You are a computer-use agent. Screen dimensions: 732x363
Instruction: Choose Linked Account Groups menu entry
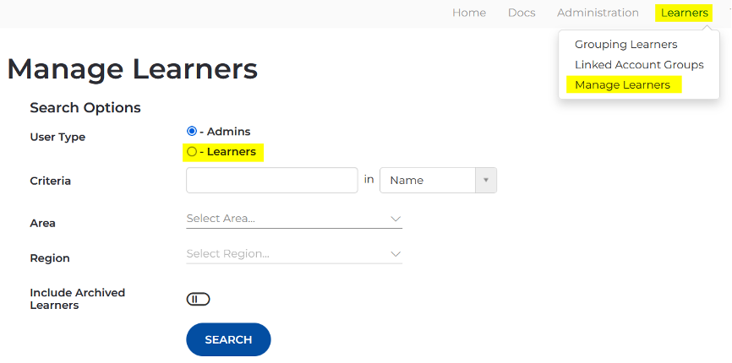point(639,64)
